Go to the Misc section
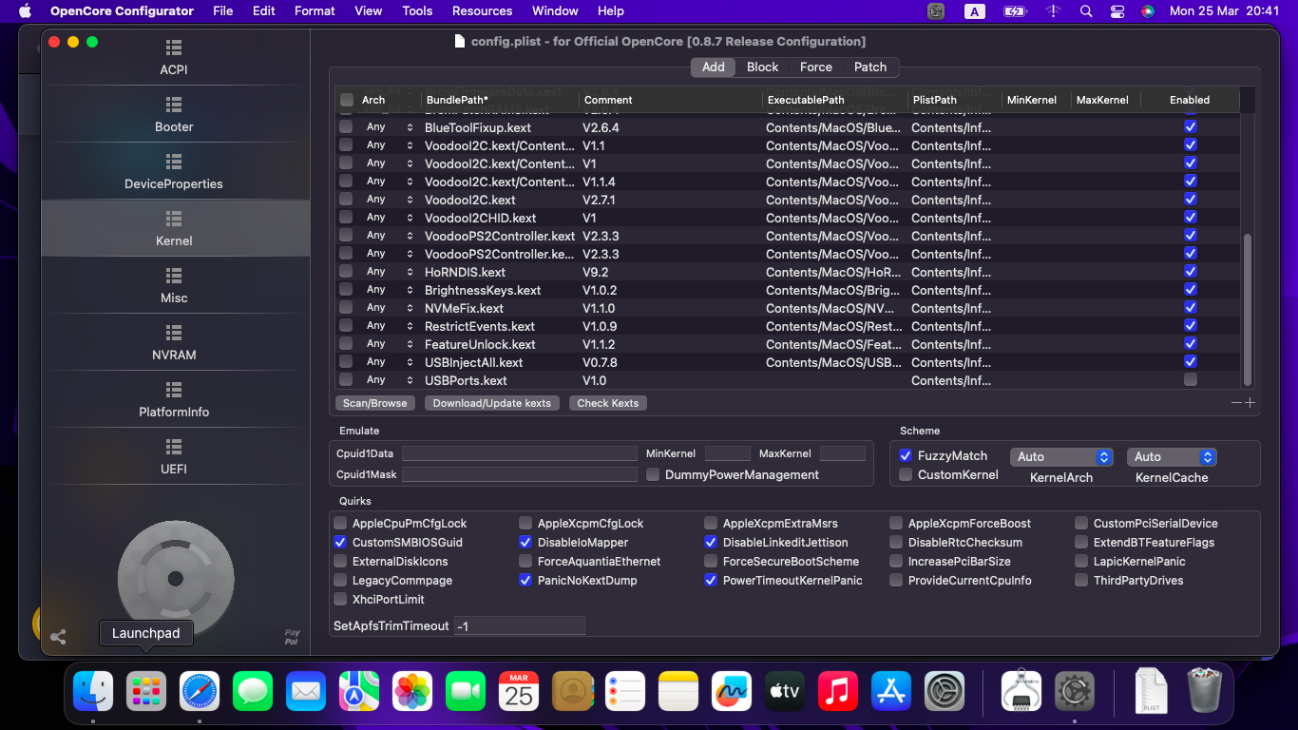This screenshot has width=1298, height=730. [174, 285]
